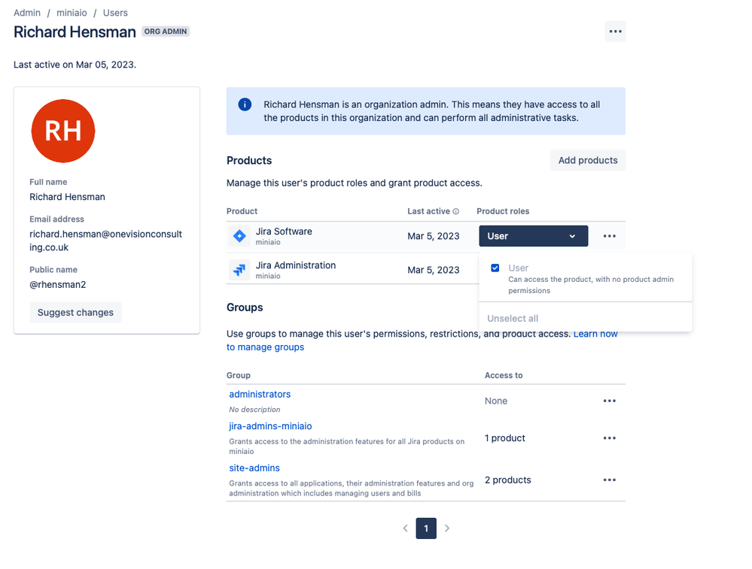The width and height of the screenshot is (752, 569).
Task: Open the administrators group link
Action: coord(260,394)
